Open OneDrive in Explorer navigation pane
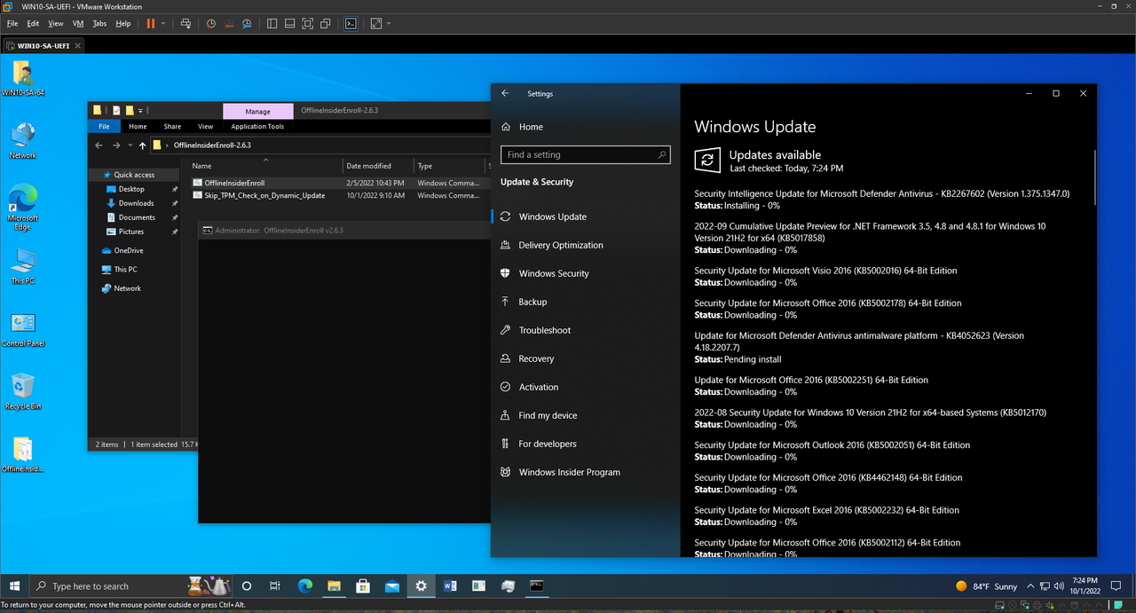Viewport: 1136px width, 613px height. [x=128, y=251]
